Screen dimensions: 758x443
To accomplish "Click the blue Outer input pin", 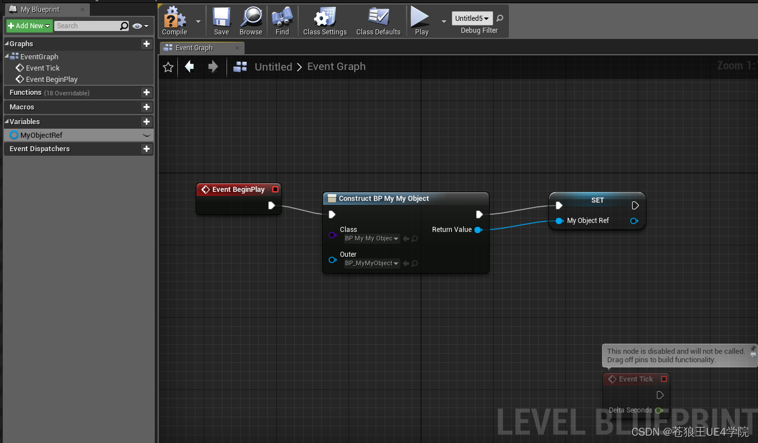I will pos(333,260).
